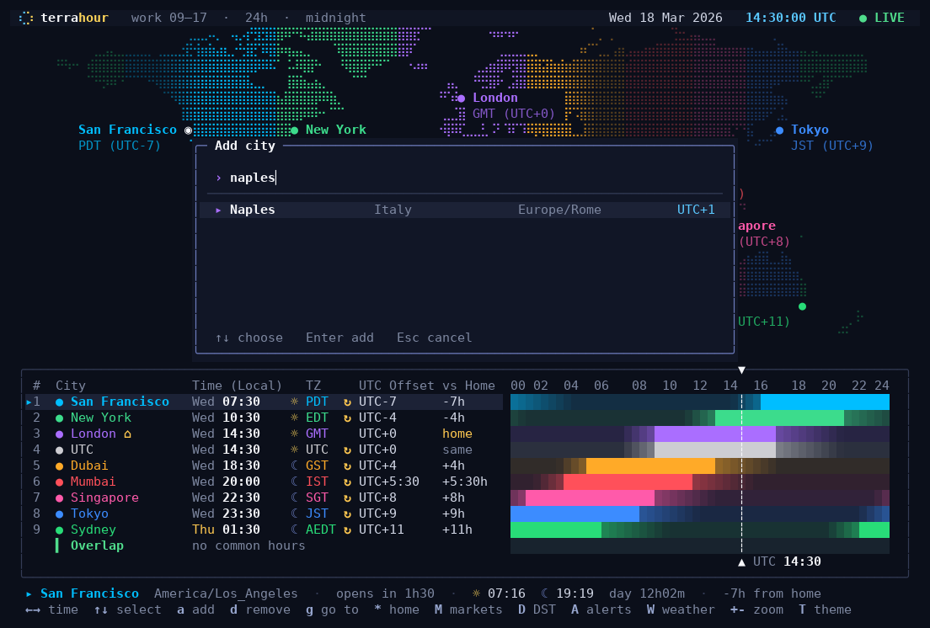Viewport: 930px width, 628px height.
Task: Toggle alerts using the A alerts hint
Action: tap(601, 609)
